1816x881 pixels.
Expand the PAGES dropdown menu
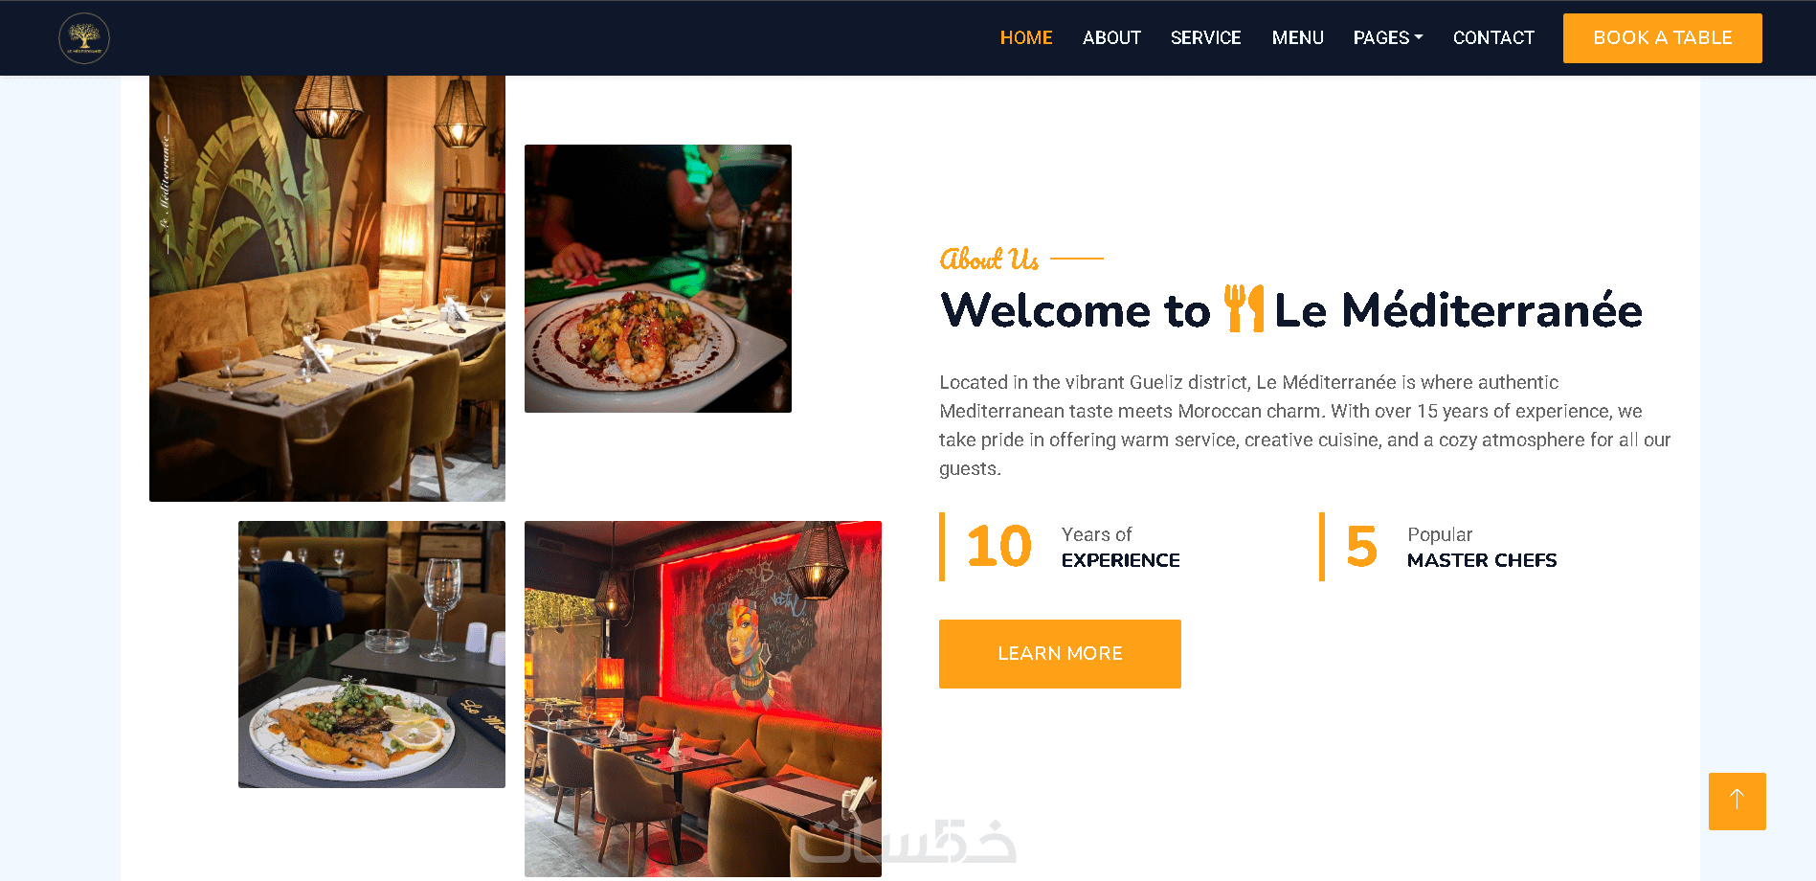[x=1388, y=38]
